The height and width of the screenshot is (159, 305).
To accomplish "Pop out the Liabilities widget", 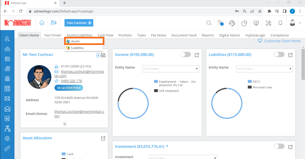I will tap(290, 55).
